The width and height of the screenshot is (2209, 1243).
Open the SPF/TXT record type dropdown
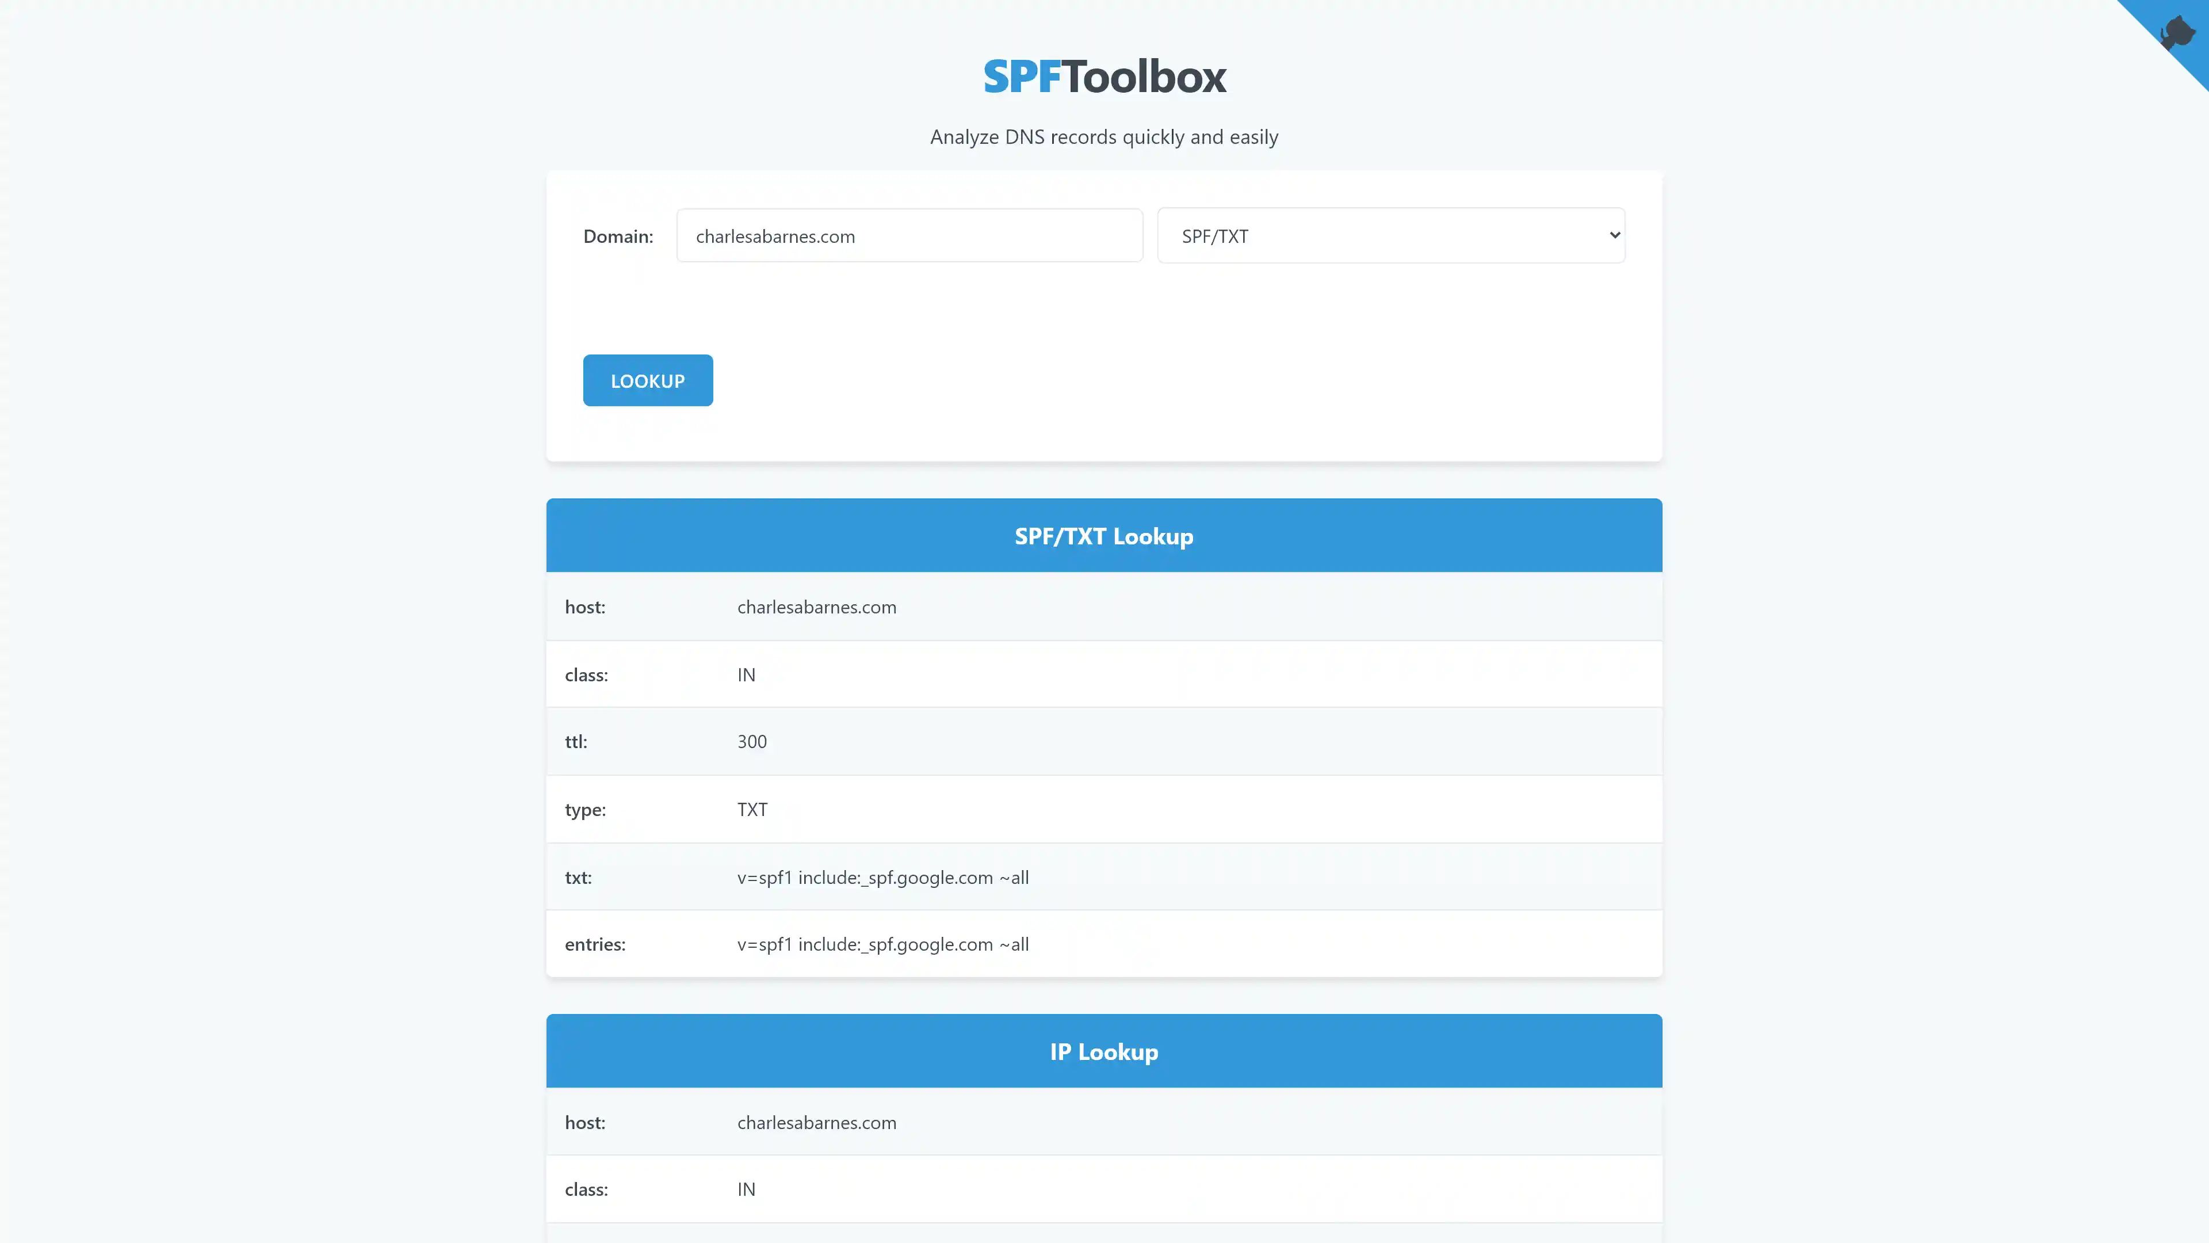point(1390,236)
